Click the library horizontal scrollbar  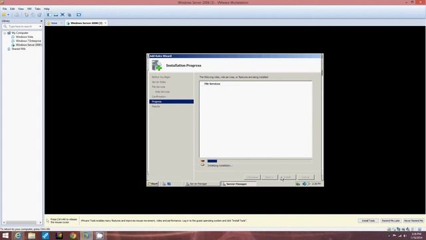pos(22,223)
